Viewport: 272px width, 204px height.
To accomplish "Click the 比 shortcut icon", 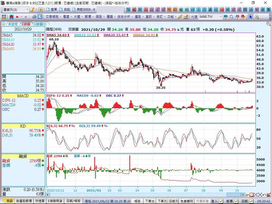I will tap(216, 10).
